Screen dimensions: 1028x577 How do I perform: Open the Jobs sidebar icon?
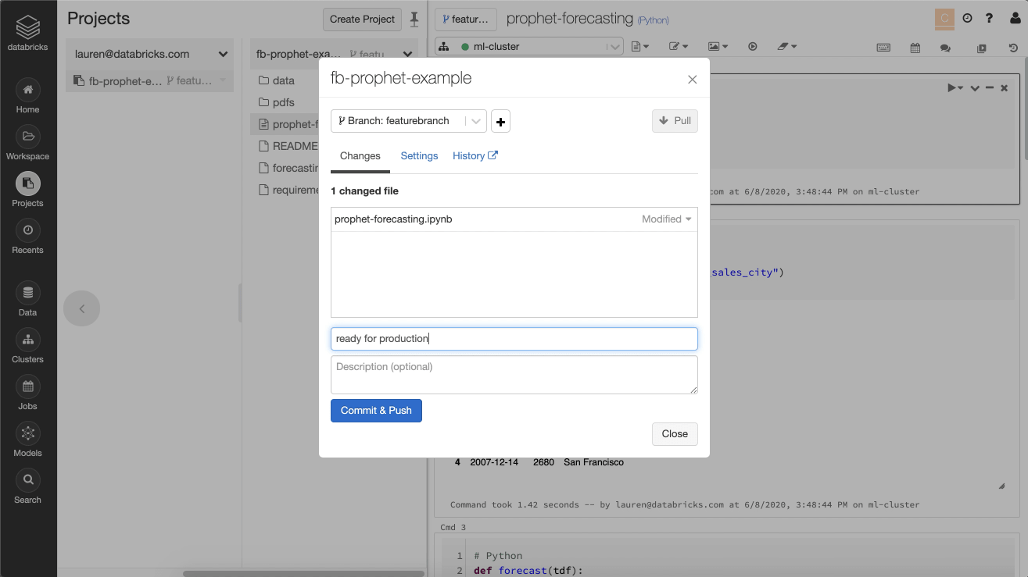coord(27,393)
